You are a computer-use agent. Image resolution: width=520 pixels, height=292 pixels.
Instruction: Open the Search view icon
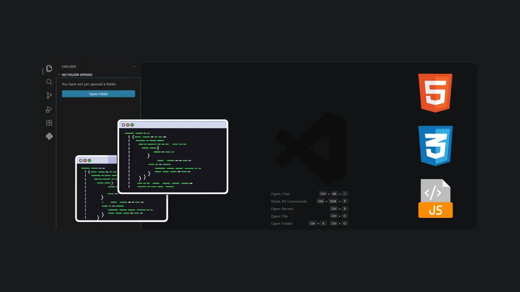tap(49, 82)
